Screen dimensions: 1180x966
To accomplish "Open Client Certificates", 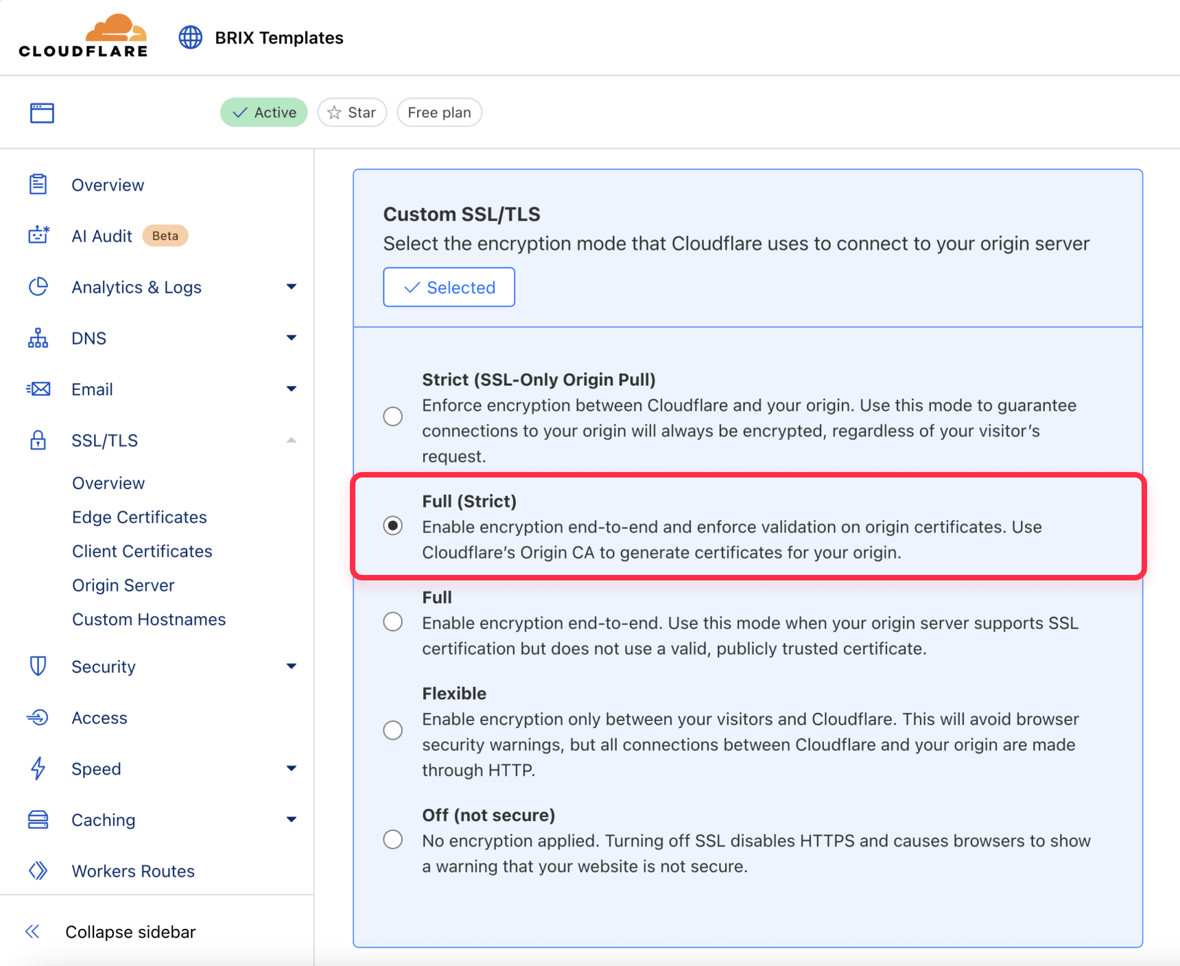I will (x=142, y=551).
